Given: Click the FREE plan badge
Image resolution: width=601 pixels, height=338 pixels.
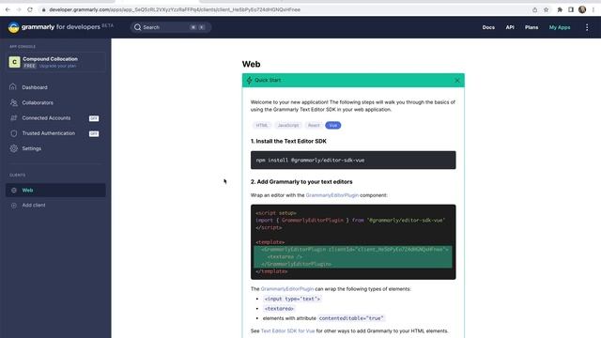Looking at the screenshot, I should [29, 66].
